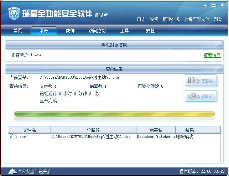
Task: Open the 设置 settings menu
Action: pyautogui.click(x=154, y=19)
